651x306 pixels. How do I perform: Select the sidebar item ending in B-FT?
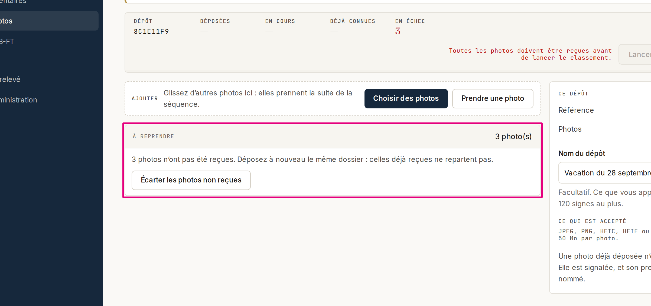(49, 41)
